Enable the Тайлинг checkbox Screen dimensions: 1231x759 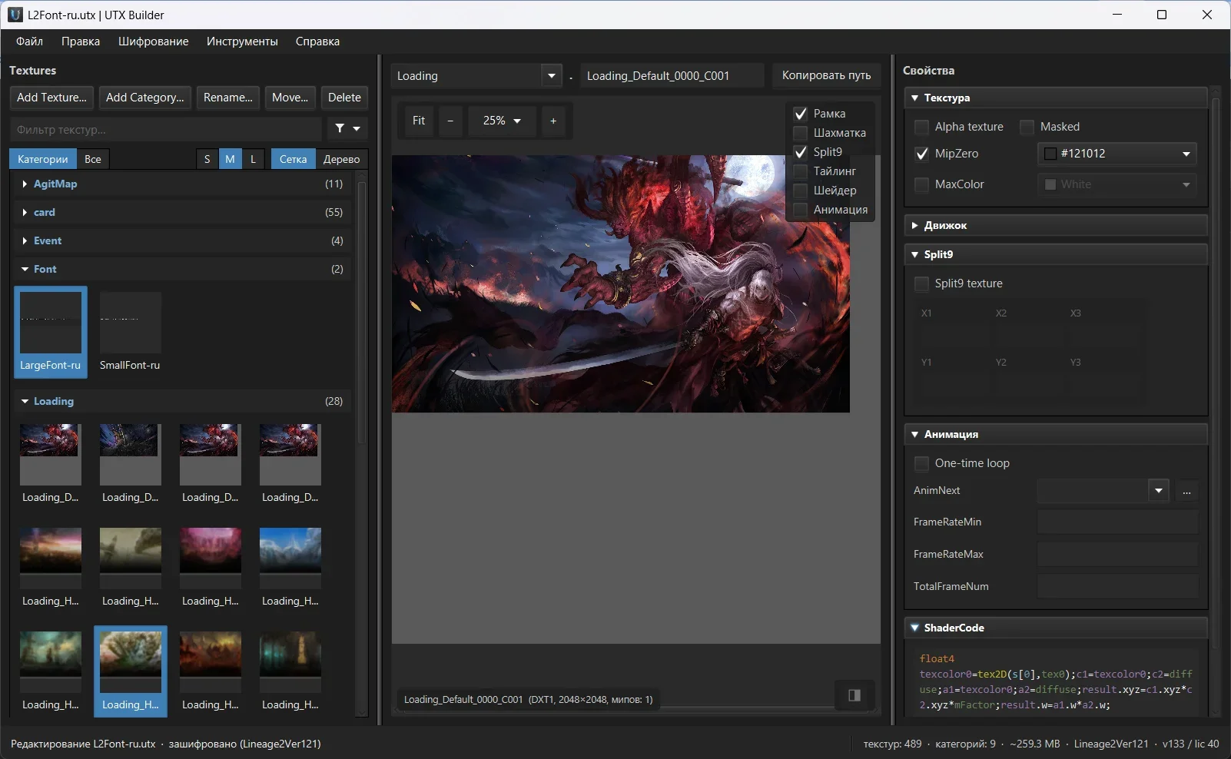[800, 171]
